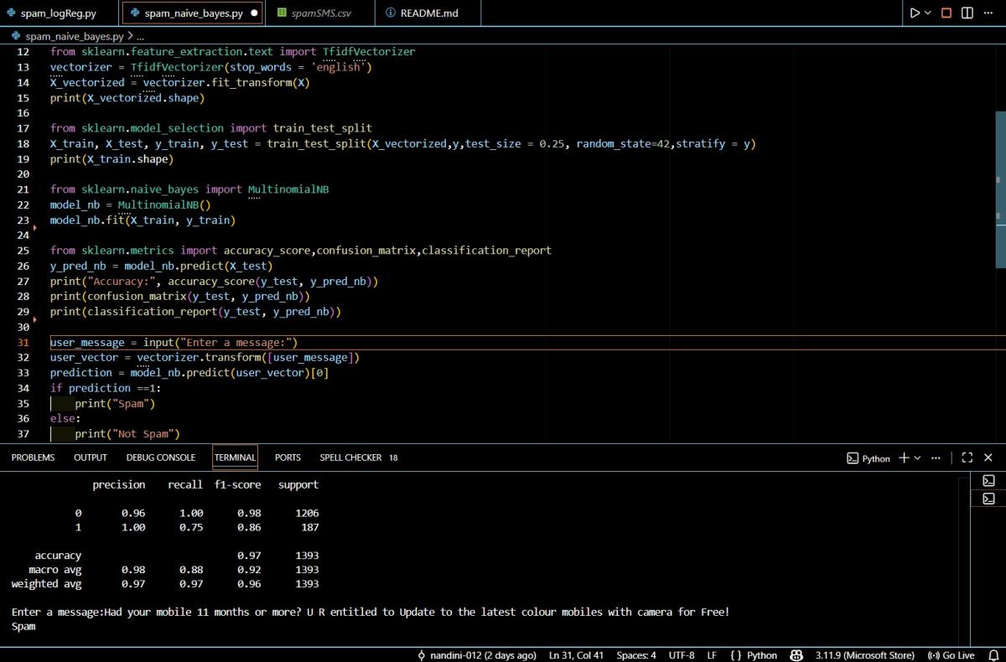Change indentation via Spaces: 4 indicator
Viewport: 1006px width, 662px height.
(636, 655)
